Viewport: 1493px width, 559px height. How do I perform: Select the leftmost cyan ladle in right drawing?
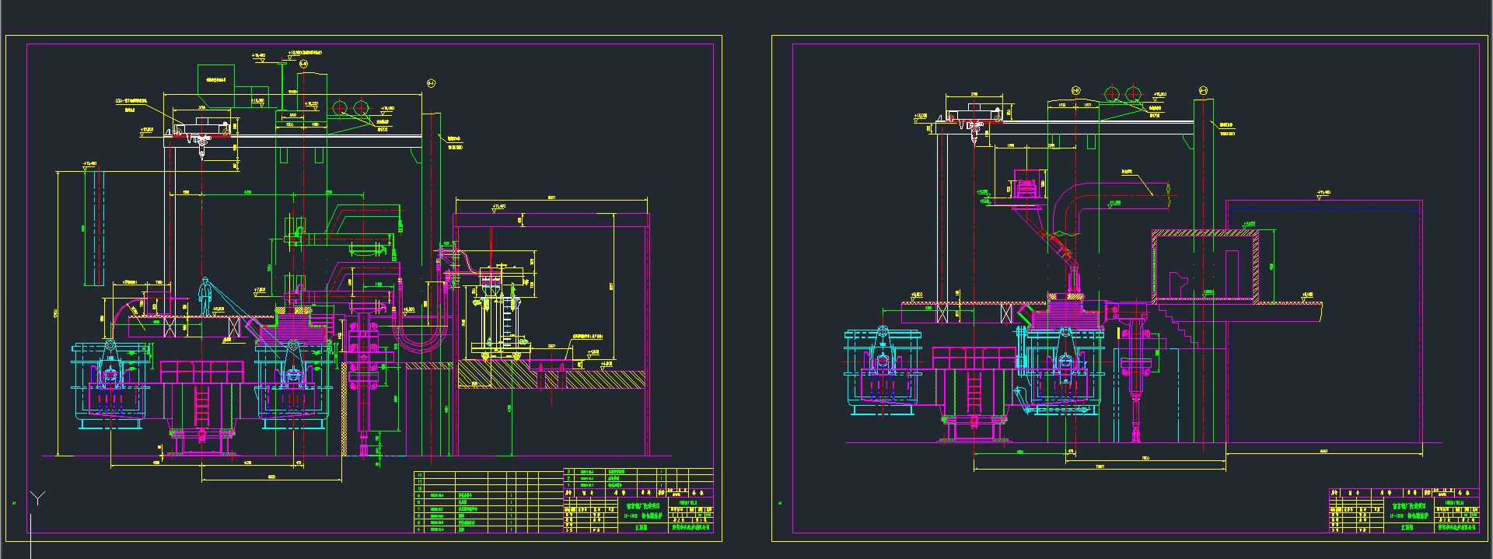[883, 369]
